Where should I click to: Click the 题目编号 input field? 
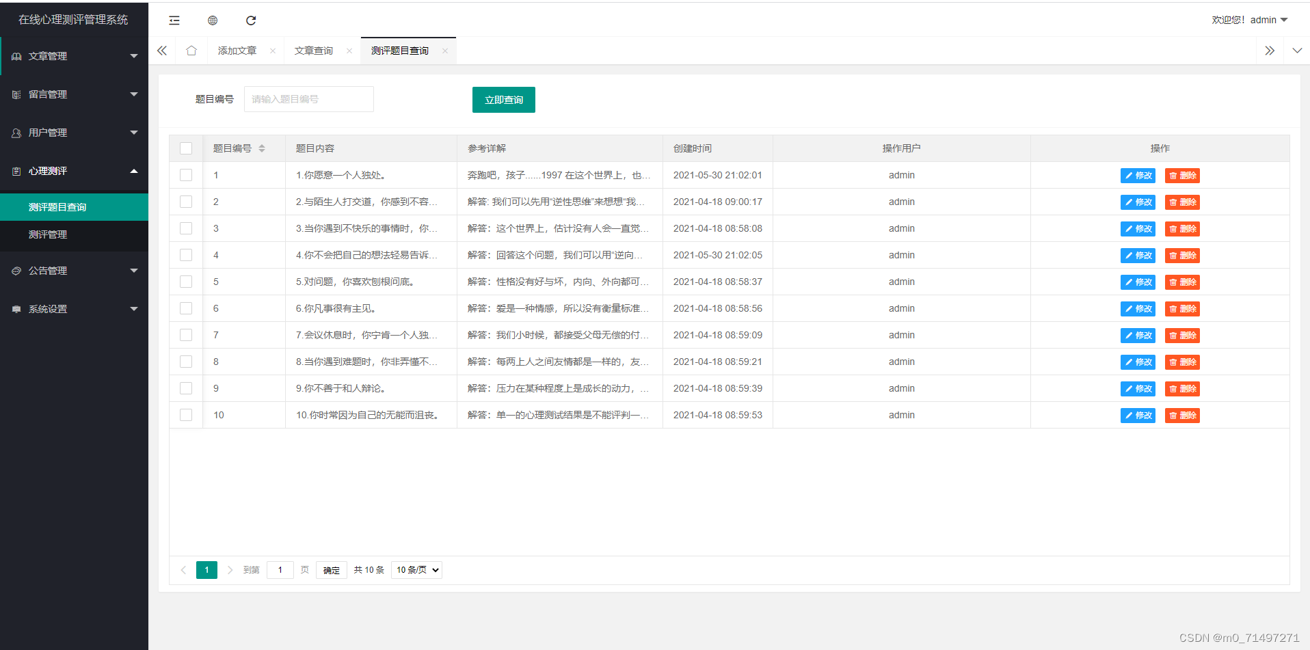(x=308, y=99)
